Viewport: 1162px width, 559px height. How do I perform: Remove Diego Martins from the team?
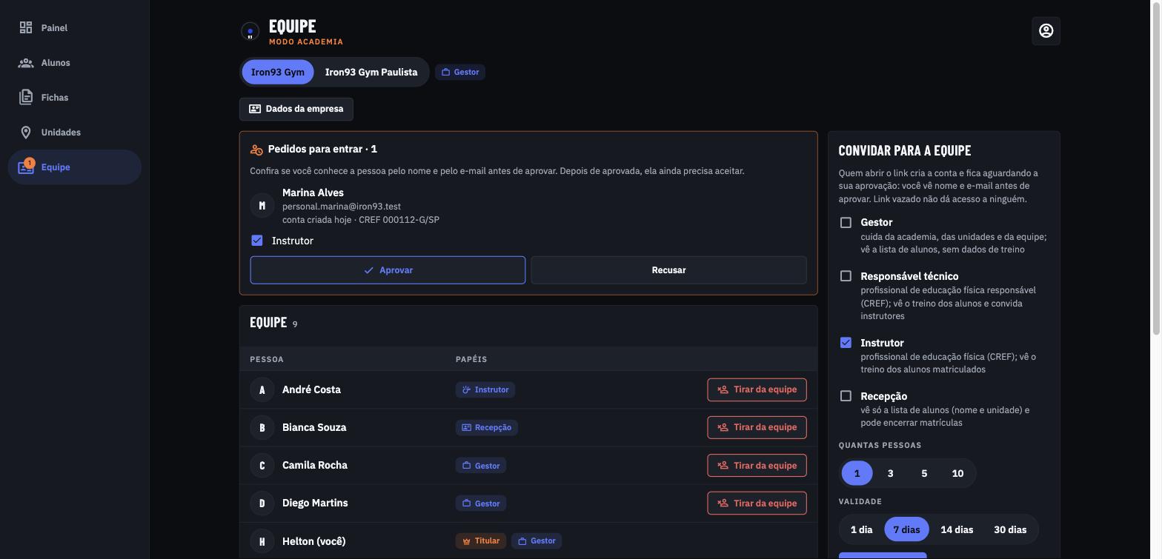pyautogui.click(x=757, y=503)
